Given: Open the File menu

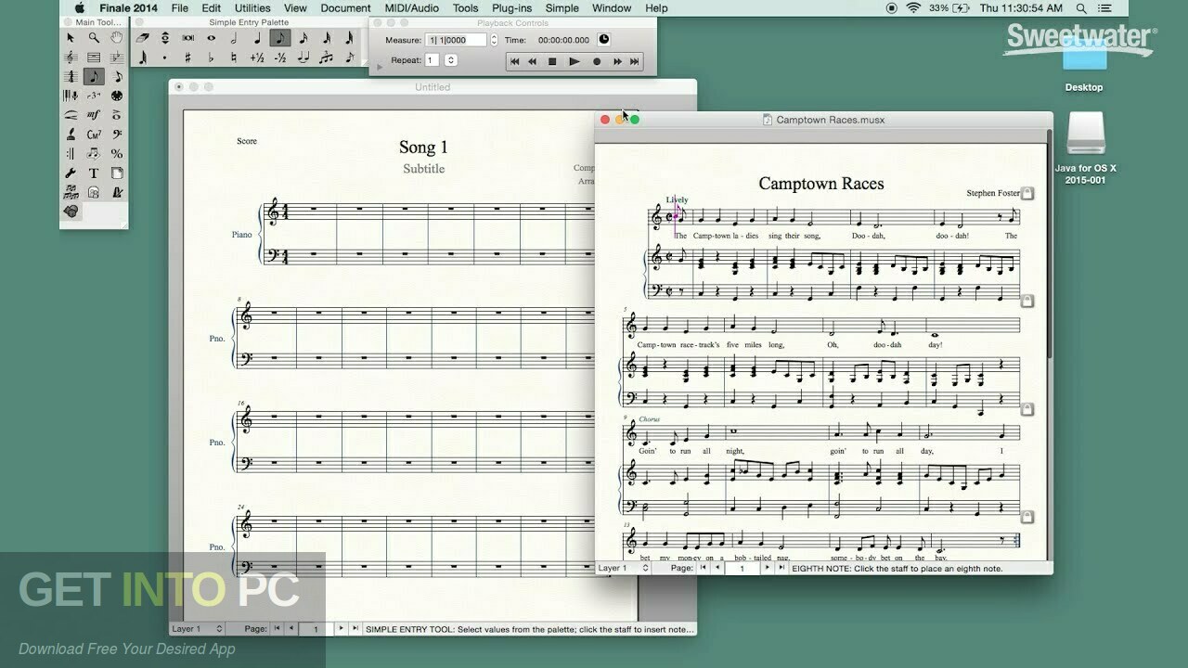Looking at the screenshot, I should pyautogui.click(x=179, y=8).
